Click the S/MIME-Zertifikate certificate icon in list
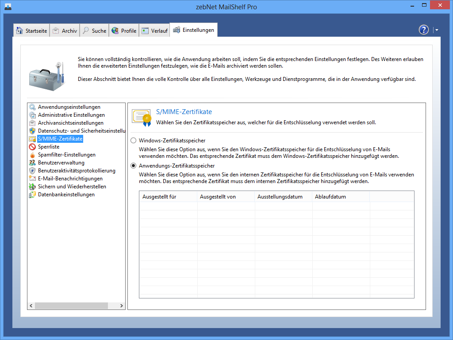 [32, 139]
